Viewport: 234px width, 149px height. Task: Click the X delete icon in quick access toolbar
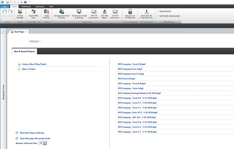point(18,2)
